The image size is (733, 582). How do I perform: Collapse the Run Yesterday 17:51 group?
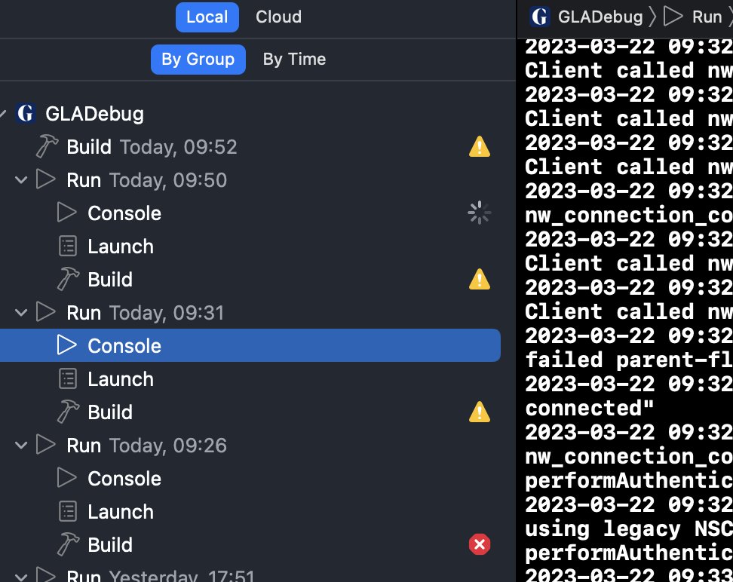click(x=21, y=577)
